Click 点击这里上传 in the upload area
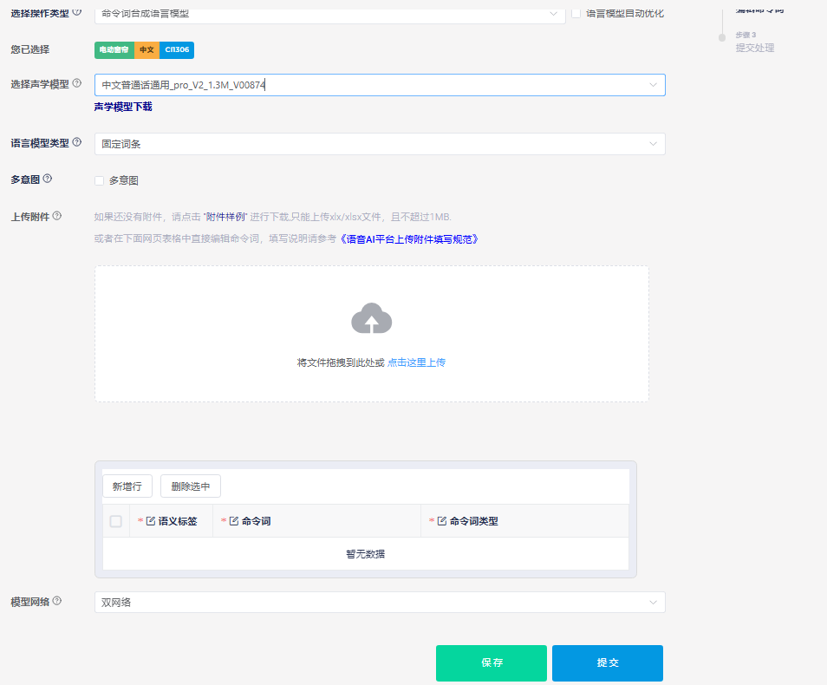Viewport: 827px width, 685px height. [x=416, y=362]
